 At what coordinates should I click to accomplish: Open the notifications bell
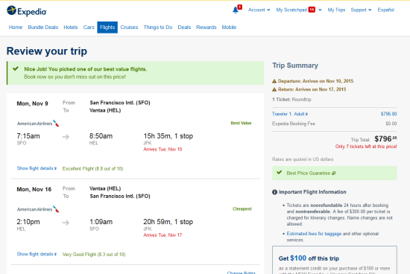tap(236, 10)
